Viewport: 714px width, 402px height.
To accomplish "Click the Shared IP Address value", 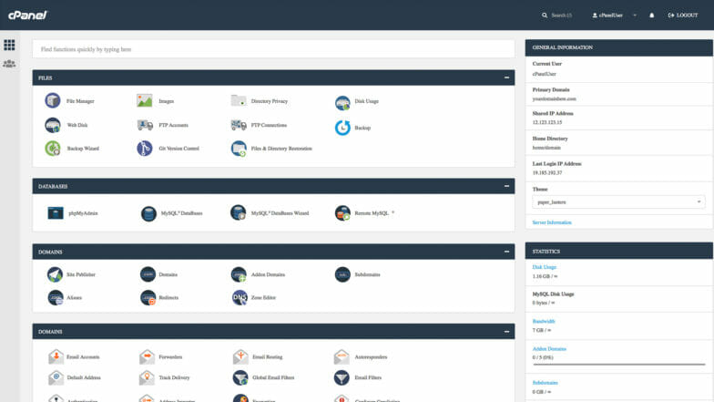I will pos(546,122).
